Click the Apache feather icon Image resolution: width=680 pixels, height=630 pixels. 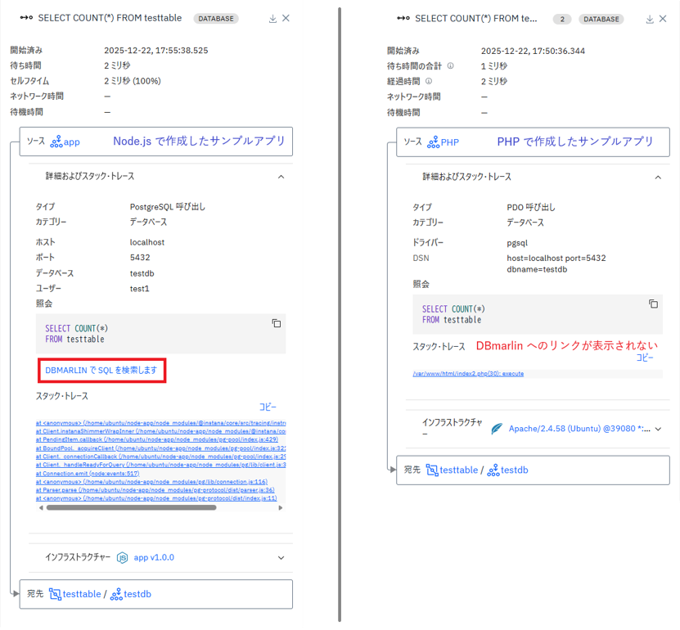pyautogui.click(x=497, y=429)
